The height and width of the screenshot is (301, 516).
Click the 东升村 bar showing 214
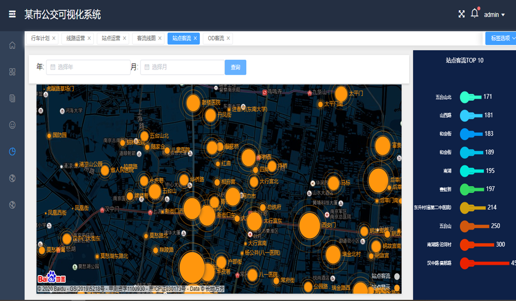pyautogui.click(x=473, y=208)
